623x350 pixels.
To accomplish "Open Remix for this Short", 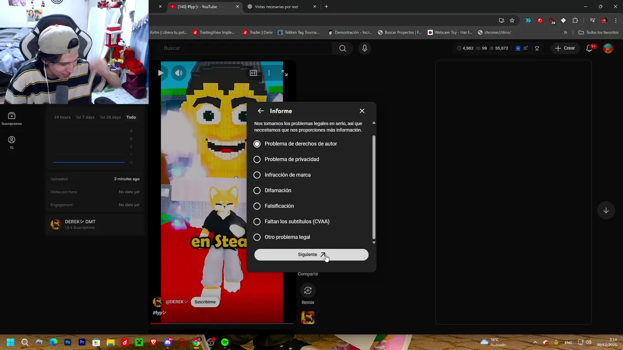I will [308, 291].
